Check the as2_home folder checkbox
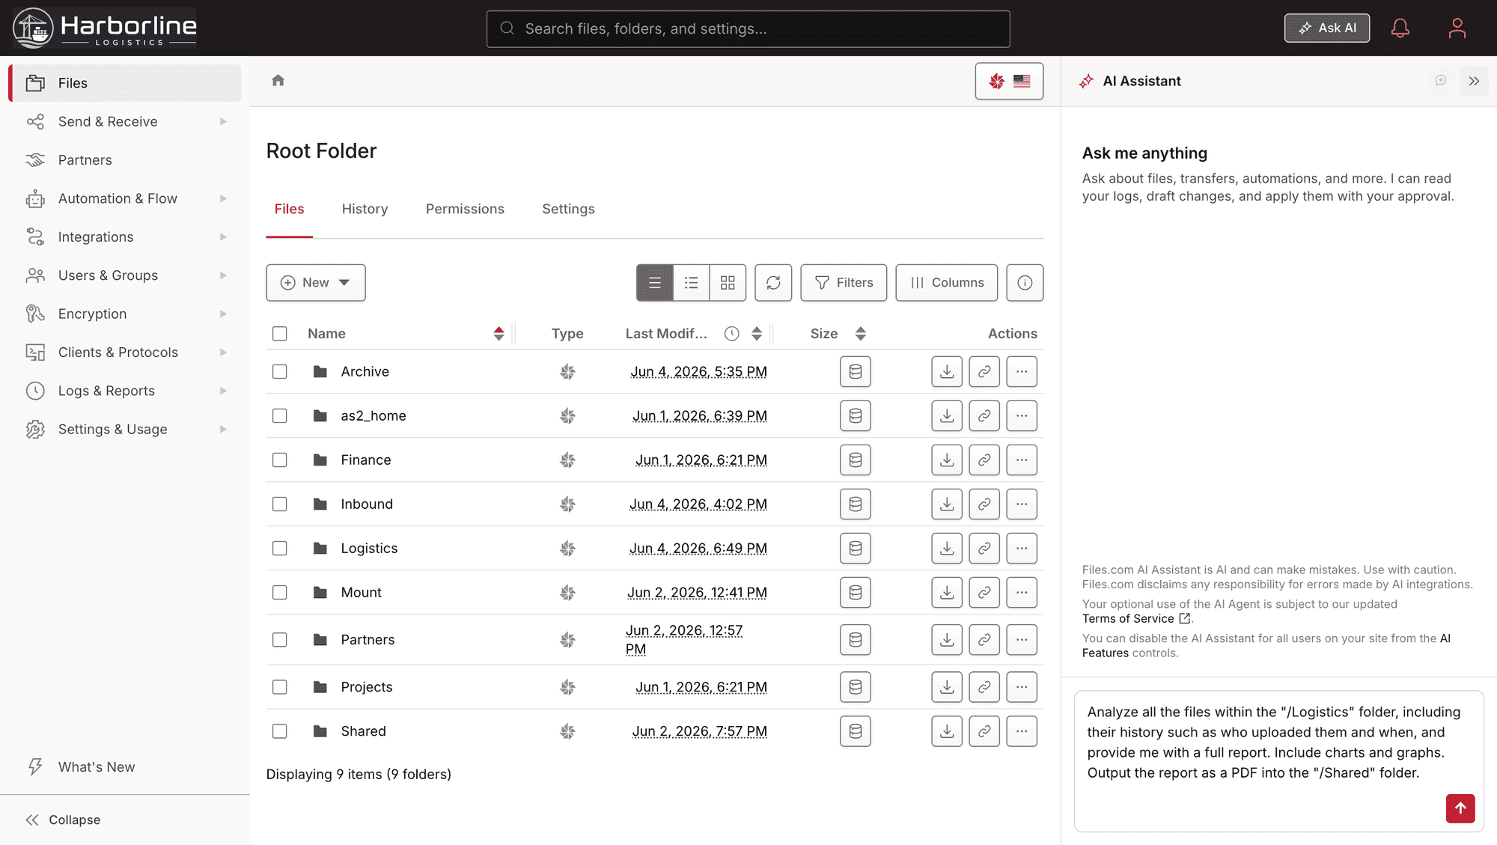 coord(280,416)
